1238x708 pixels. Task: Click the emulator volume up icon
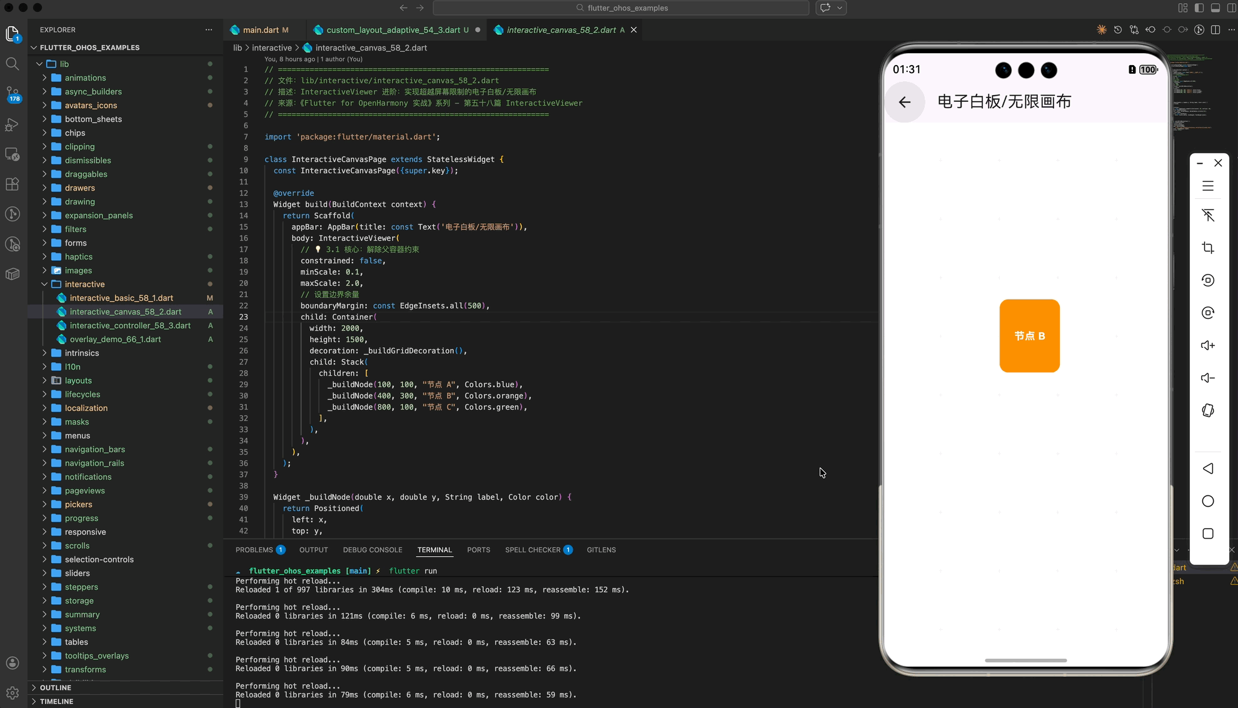tap(1208, 345)
